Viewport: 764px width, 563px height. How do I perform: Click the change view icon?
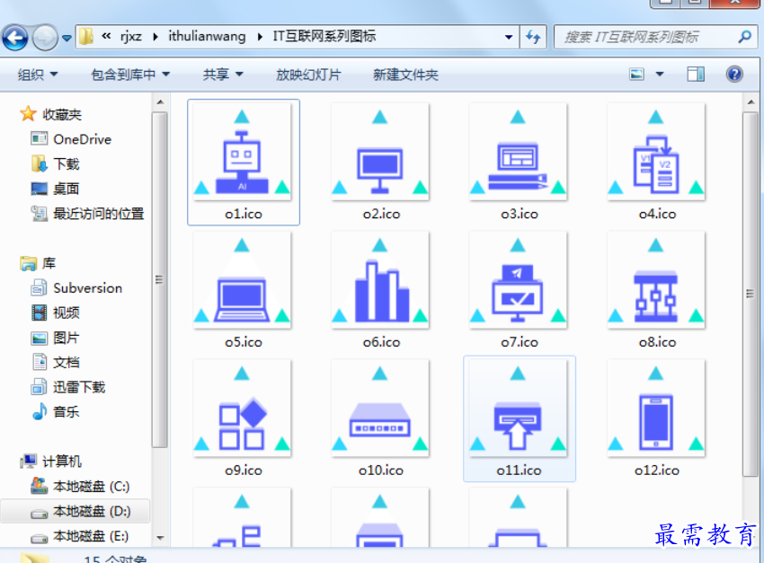pos(636,75)
